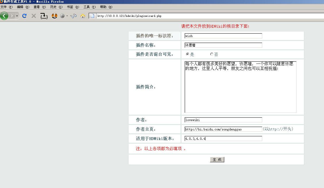This screenshot has width=324, height=188.
Task: Open dropdown arrow beside gray globe icon
Action: [x=67, y=16]
